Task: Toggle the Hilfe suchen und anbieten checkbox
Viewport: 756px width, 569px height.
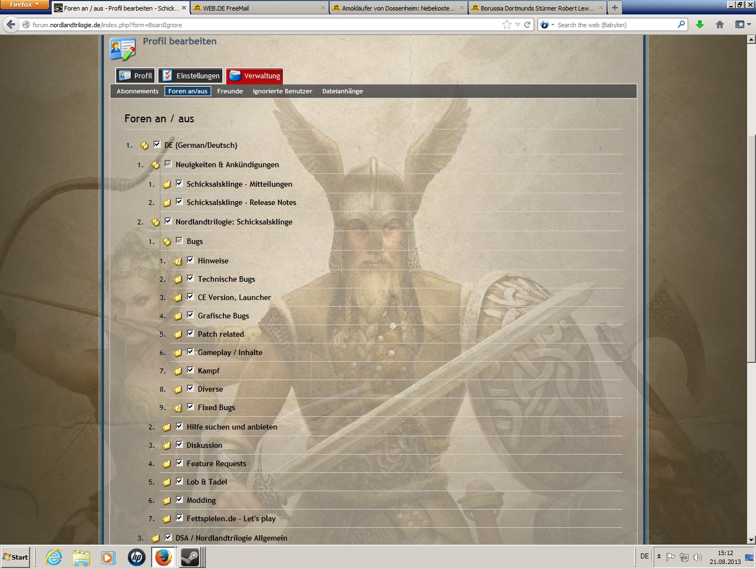Action: tap(179, 426)
